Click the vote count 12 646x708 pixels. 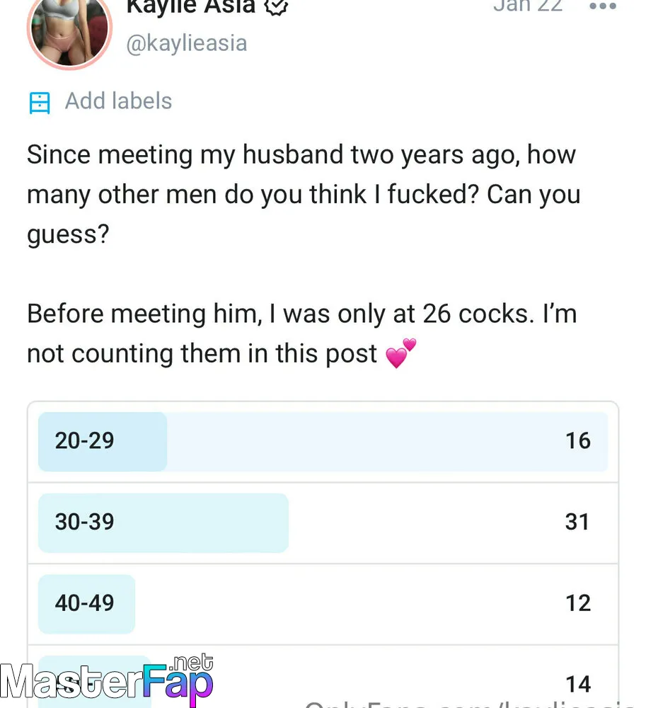578,603
